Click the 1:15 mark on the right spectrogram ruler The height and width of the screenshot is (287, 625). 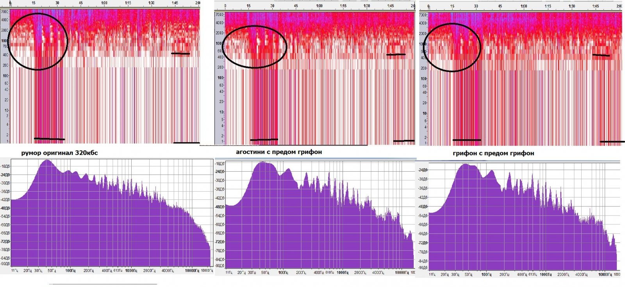pos(548,6)
